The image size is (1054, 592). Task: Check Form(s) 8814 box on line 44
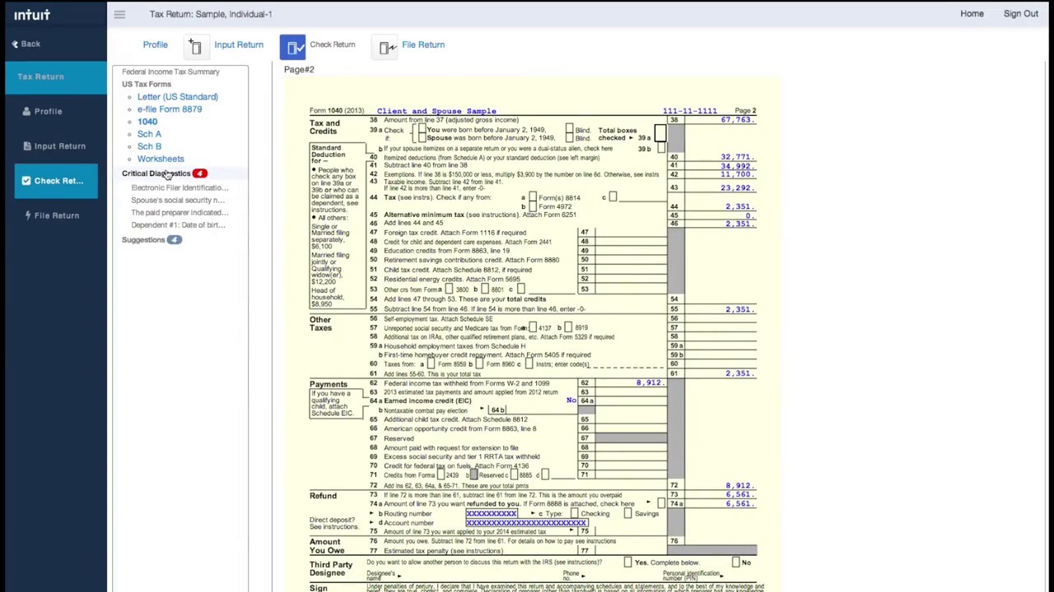(x=532, y=197)
